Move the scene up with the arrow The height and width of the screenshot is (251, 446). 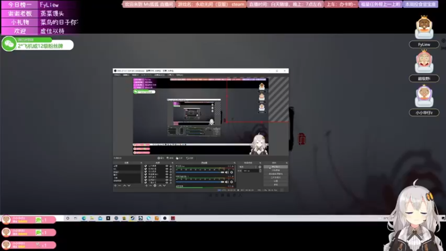(124, 186)
